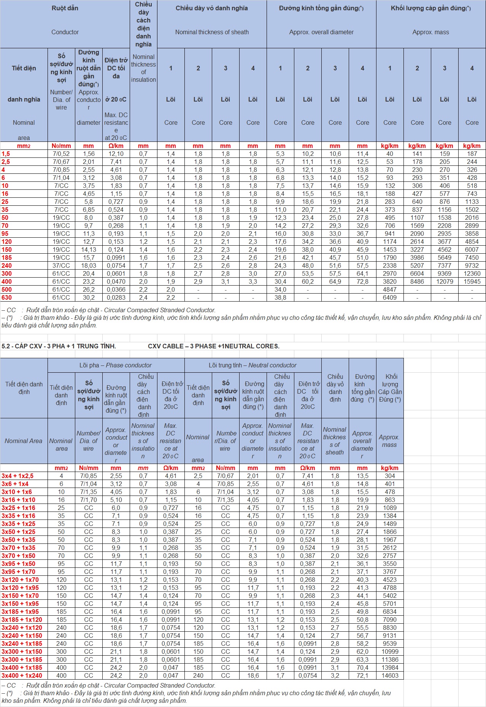Click the '0,0470' resistance cell
This screenshot has width=486, height=707.
click(116, 281)
